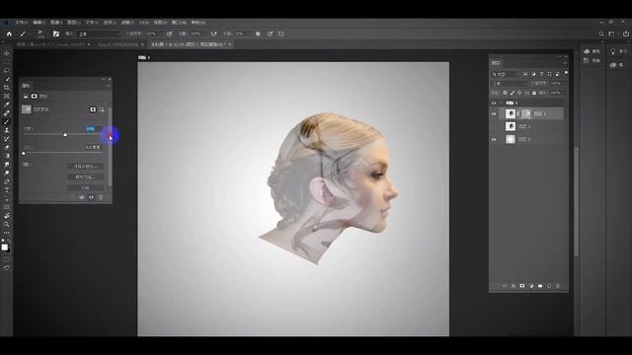The width and height of the screenshot is (632, 355).
Task: Hide the group row via its eye icon
Action: (x=494, y=103)
